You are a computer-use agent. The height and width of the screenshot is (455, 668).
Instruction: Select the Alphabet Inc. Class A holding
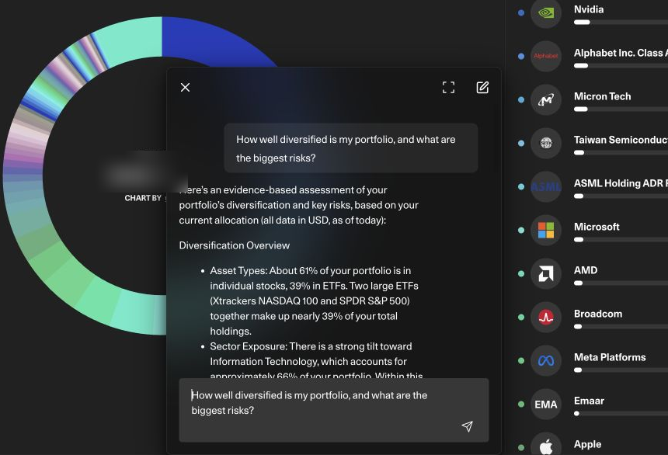[x=621, y=53]
